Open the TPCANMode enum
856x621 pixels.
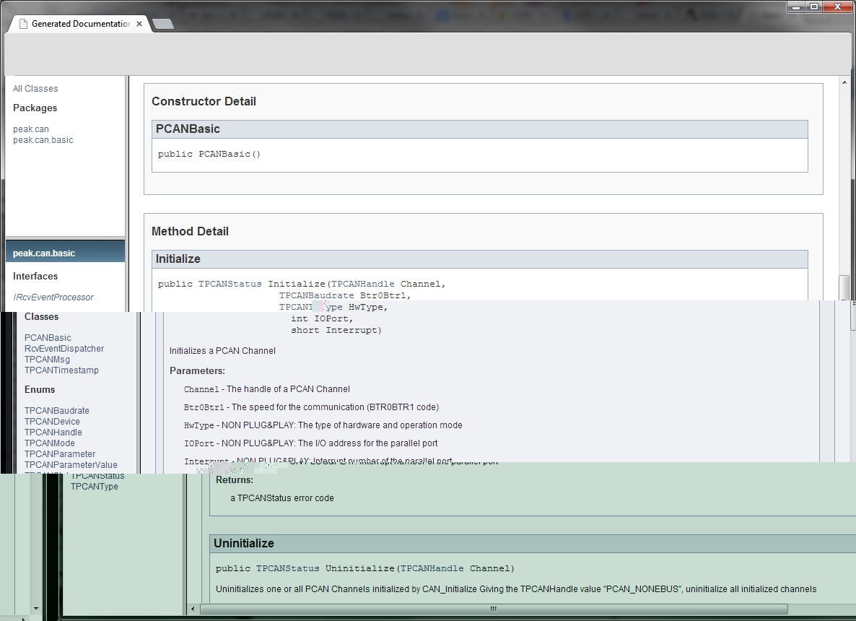click(x=50, y=443)
